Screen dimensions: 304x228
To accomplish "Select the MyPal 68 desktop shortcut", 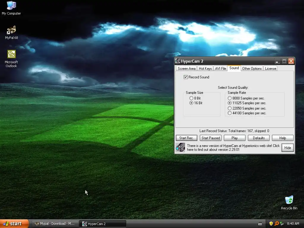I will tap(12, 33).
